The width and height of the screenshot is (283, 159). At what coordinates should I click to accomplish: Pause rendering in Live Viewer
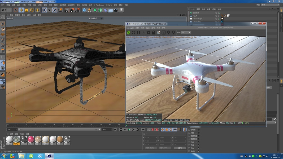pyautogui.click(x=138, y=32)
